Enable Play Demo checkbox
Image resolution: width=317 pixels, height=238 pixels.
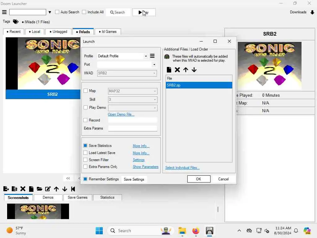85,107
